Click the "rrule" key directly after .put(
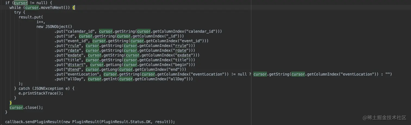Viewport: 411px width, 125px height. pos(74,46)
